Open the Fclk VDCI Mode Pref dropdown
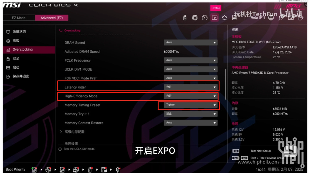309x173 pixels. (x=190, y=78)
